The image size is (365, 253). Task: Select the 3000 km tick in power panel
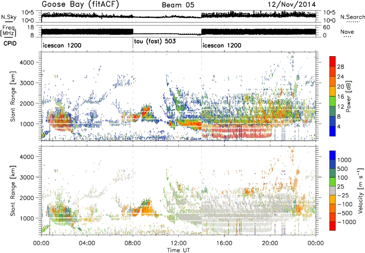[x=27, y=83]
